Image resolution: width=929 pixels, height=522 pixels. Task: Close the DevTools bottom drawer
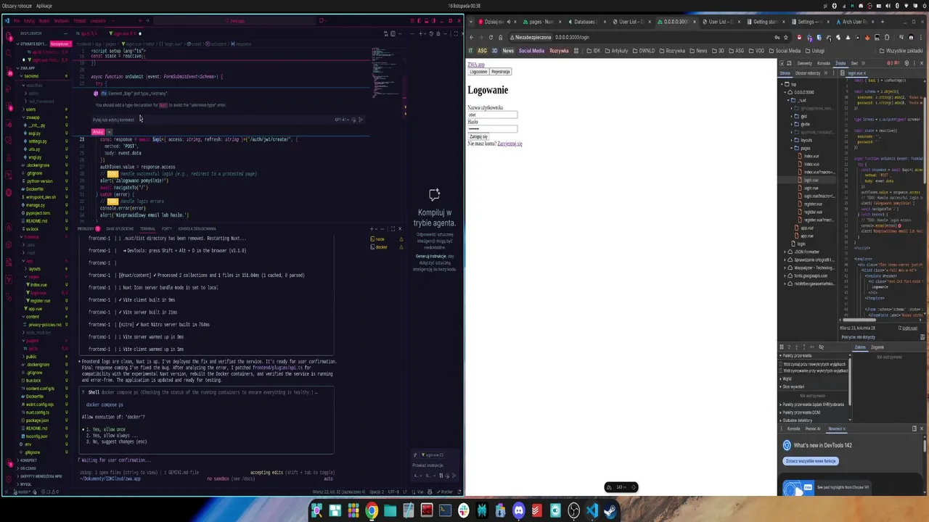click(922, 428)
